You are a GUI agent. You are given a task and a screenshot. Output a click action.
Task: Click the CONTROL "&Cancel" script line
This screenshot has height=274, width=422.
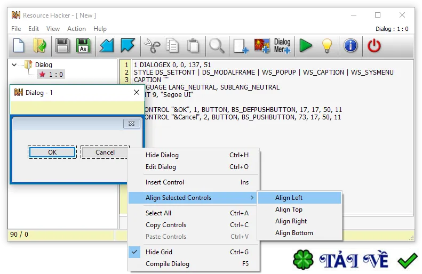click(x=243, y=117)
